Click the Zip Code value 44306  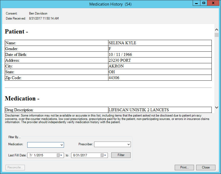point(160,78)
